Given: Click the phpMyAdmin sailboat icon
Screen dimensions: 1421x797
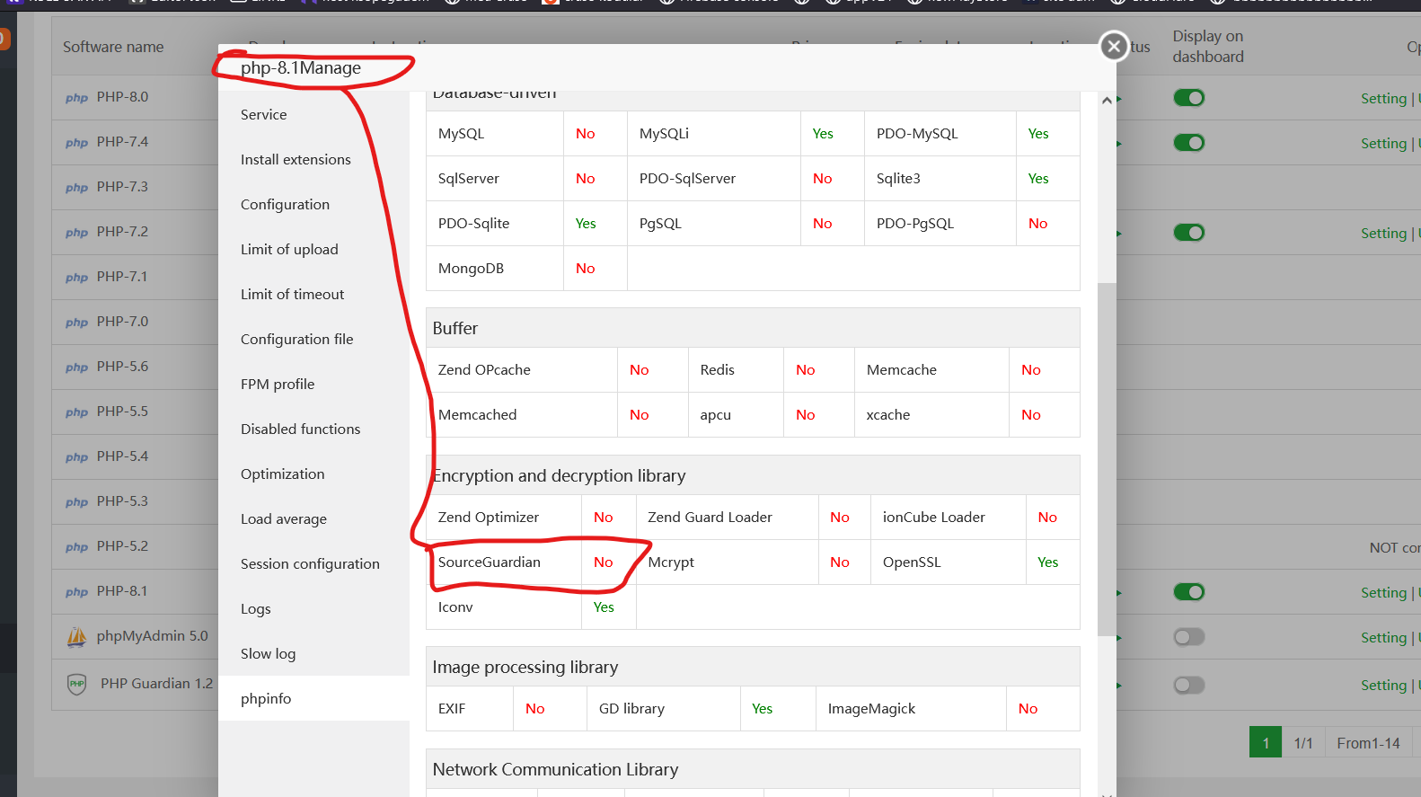Looking at the screenshot, I should point(77,637).
